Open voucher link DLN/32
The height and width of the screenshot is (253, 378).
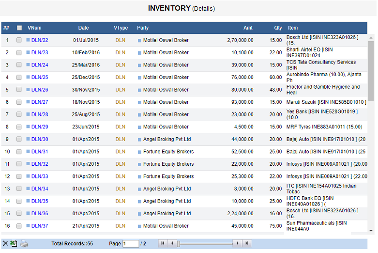coord(40,164)
